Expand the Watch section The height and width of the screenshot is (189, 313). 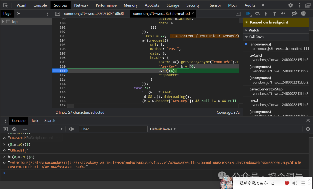point(254,30)
